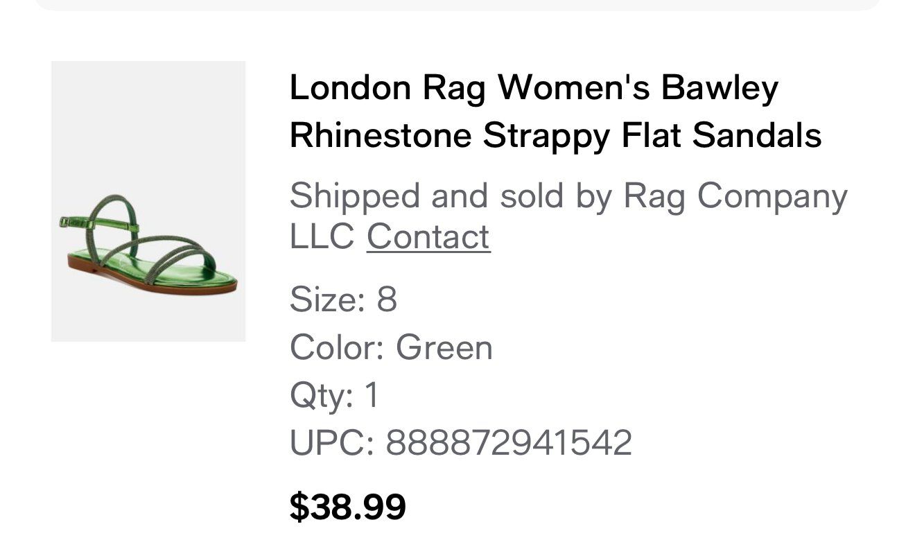Click the Size: 8 detail line
The height and width of the screenshot is (538, 915).
click(x=343, y=300)
